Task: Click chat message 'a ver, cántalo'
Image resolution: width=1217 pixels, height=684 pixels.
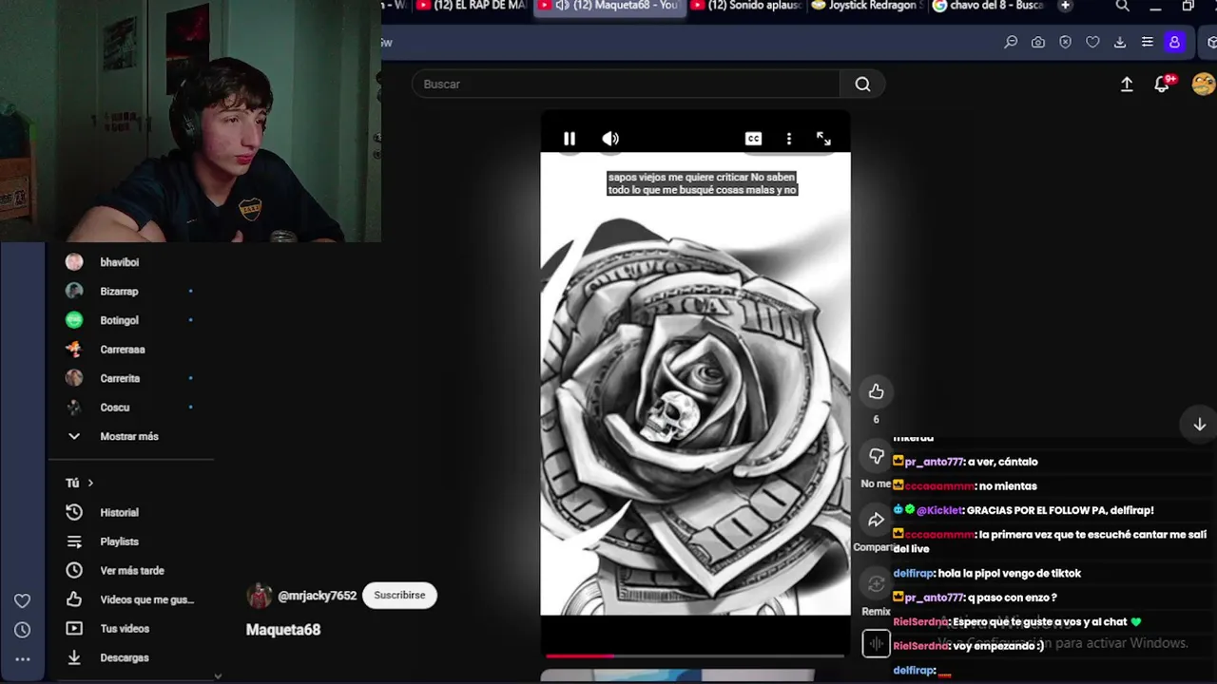Action: pyautogui.click(x=1004, y=462)
